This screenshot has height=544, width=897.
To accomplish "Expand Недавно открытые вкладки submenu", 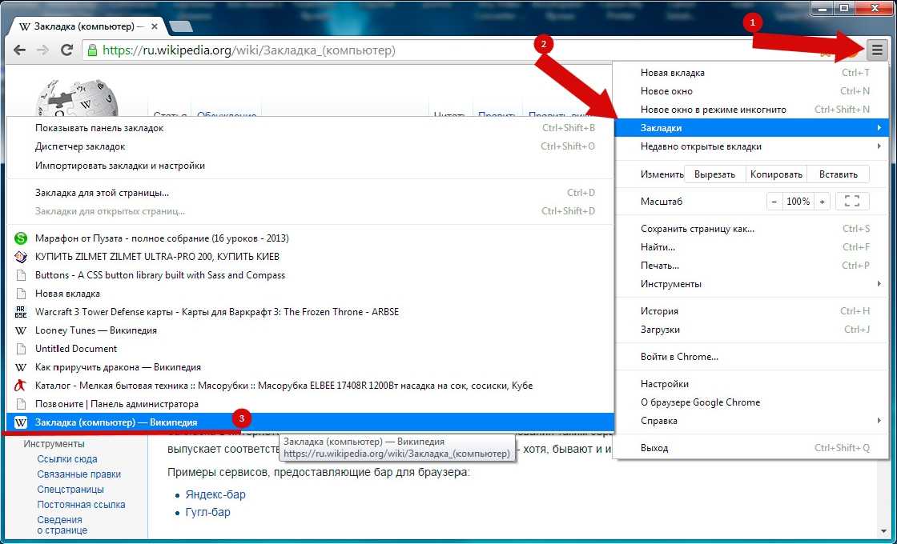I will 752,146.
